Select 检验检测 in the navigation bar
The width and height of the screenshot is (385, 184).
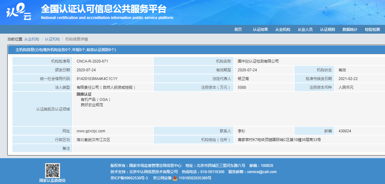click(x=372, y=30)
